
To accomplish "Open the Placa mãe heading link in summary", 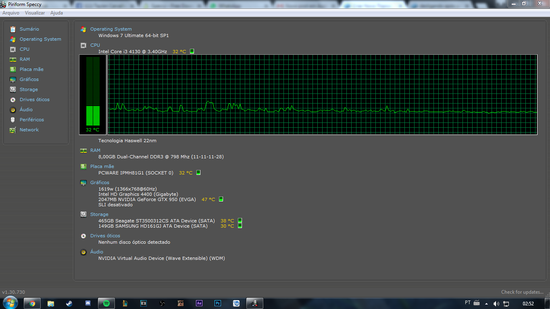I will pos(102,166).
